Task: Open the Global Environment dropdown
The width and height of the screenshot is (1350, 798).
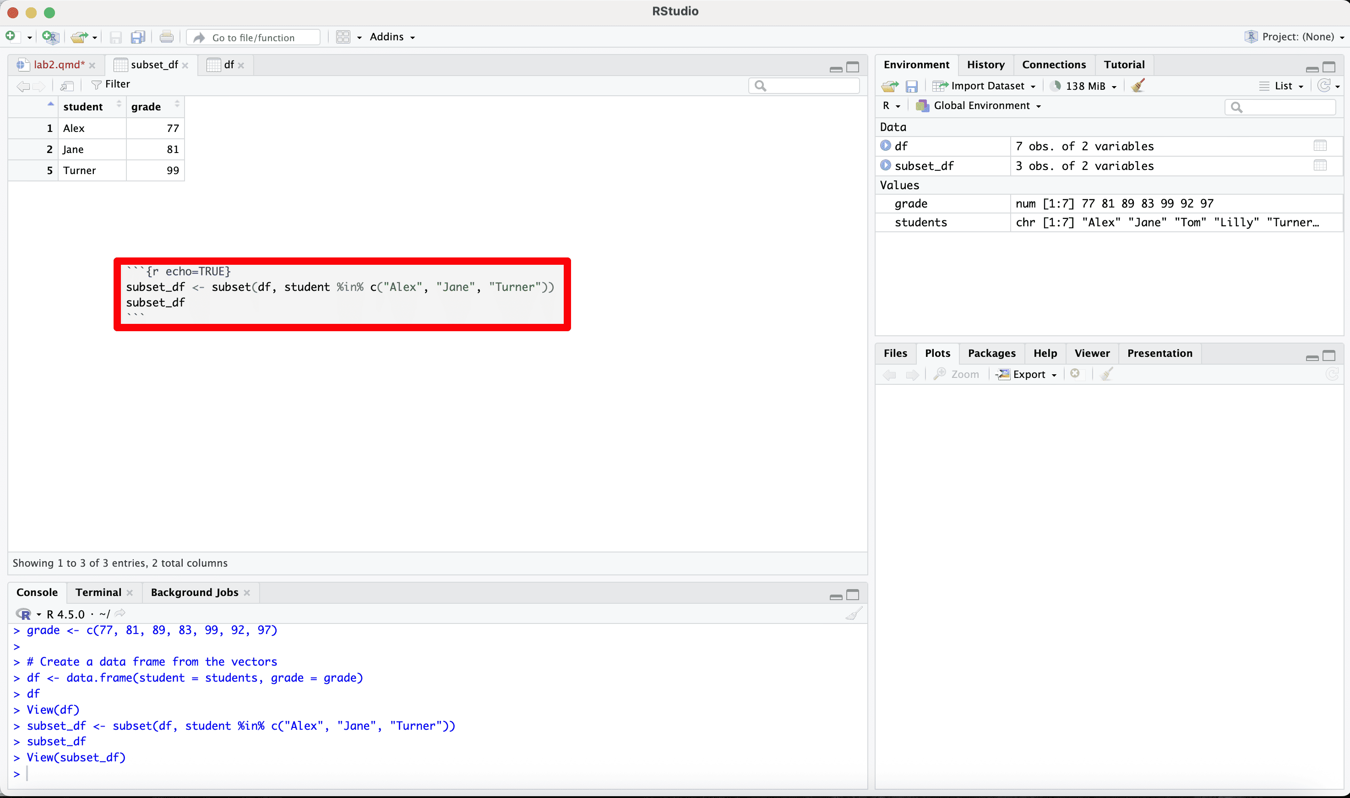Action: tap(981, 106)
